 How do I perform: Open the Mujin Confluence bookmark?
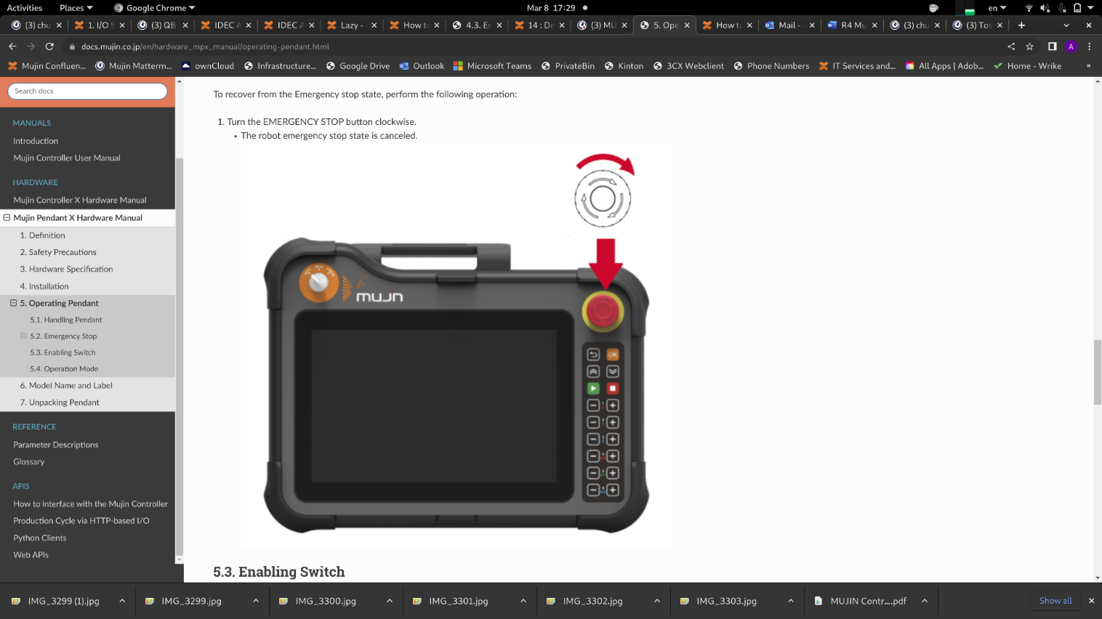[47, 66]
